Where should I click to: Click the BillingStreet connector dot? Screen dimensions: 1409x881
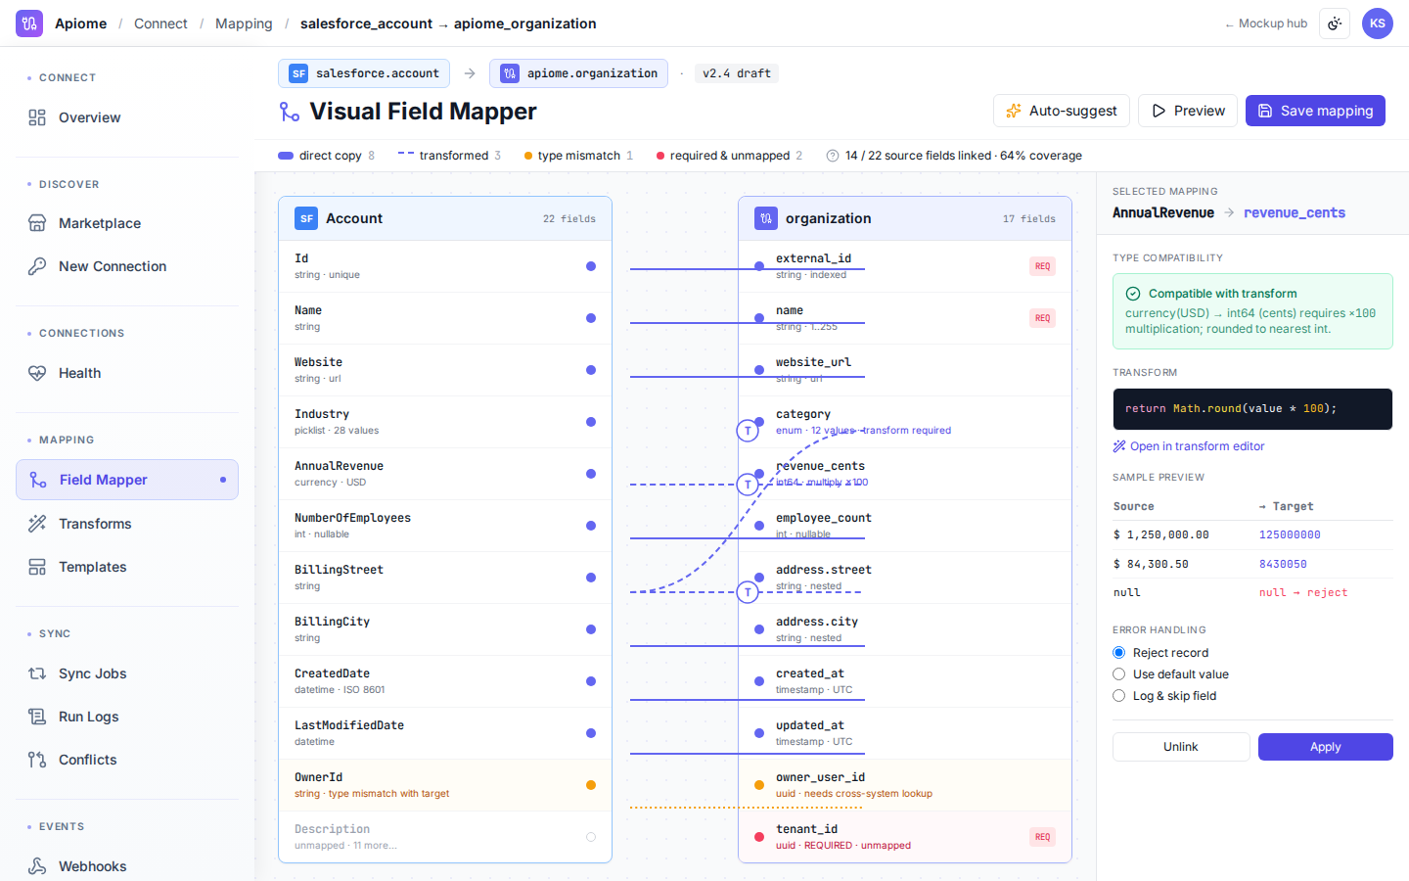591,578
